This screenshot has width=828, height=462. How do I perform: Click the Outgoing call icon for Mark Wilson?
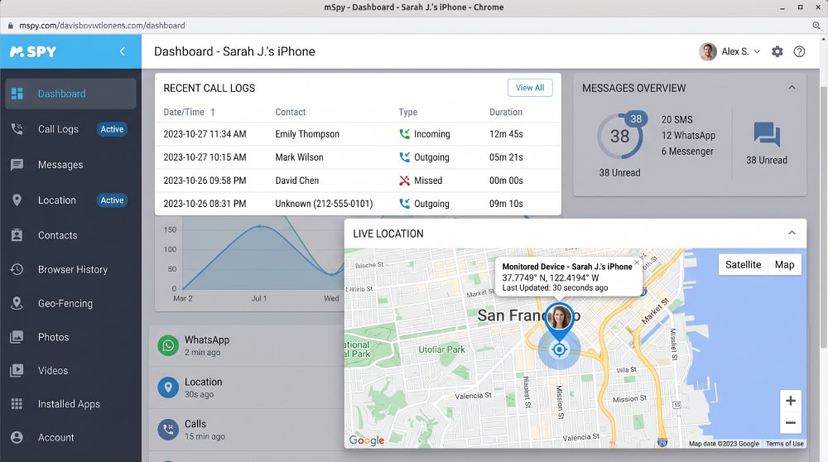pyautogui.click(x=405, y=157)
